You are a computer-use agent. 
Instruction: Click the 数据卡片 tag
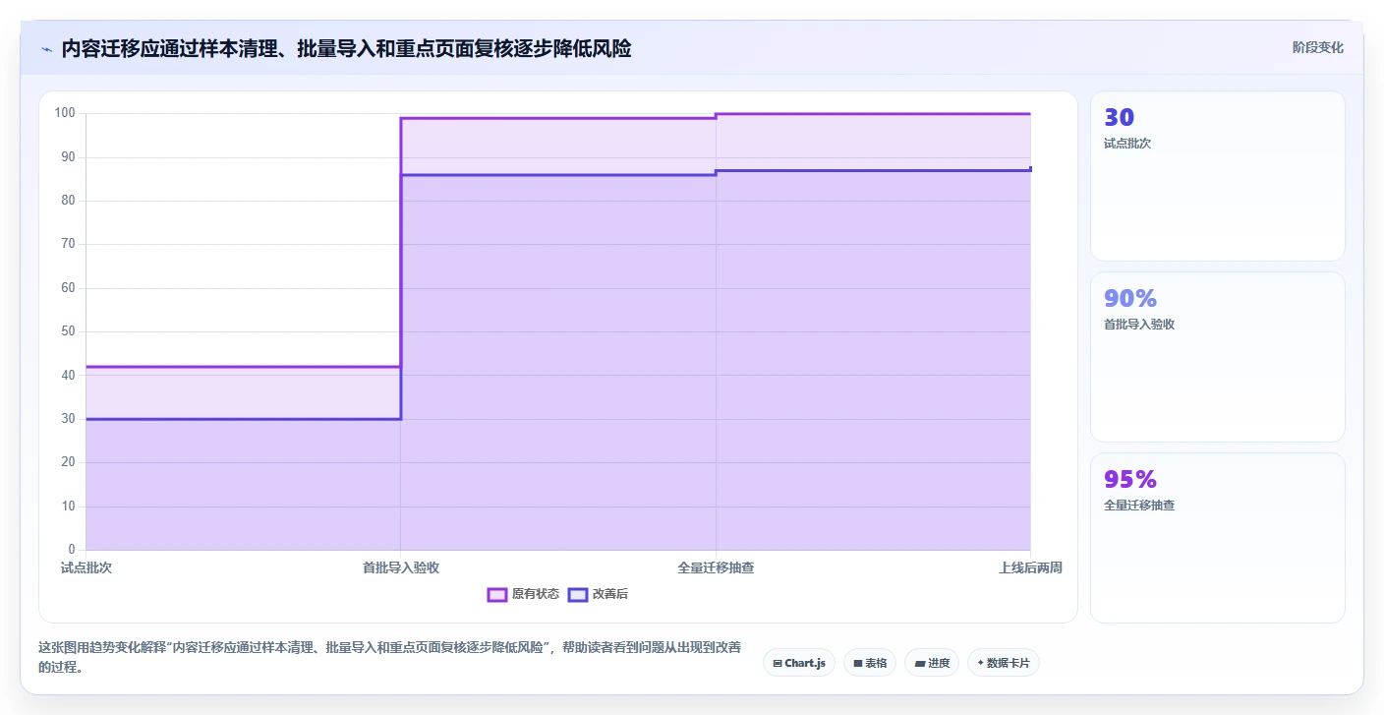pos(1004,663)
